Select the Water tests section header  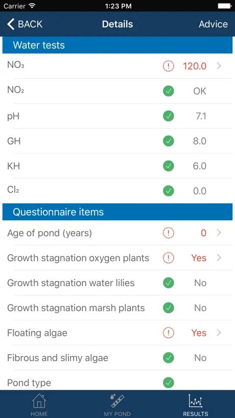[x=118, y=45]
